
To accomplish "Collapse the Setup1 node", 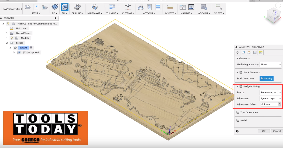I will tap(11, 48).
